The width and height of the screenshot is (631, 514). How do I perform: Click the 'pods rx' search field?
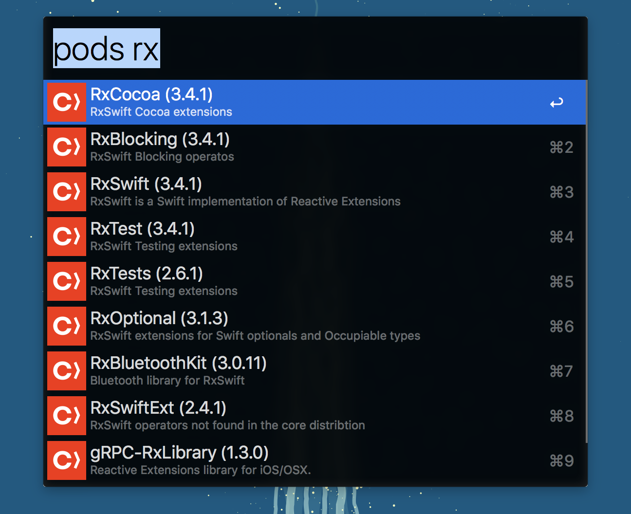point(315,49)
